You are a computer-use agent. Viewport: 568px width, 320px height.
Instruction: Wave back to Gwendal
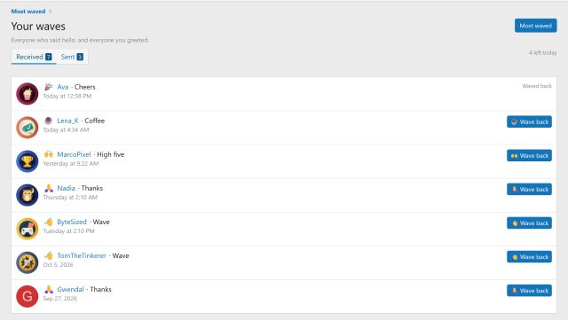(x=529, y=291)
